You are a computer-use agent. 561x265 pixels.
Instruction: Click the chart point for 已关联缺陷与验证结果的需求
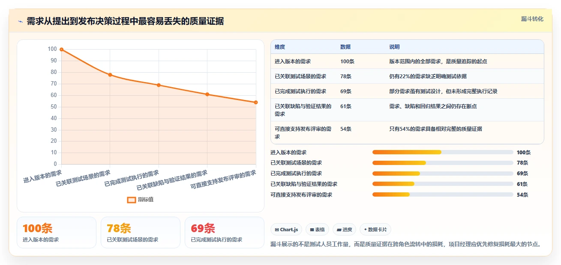click(207, 94)
